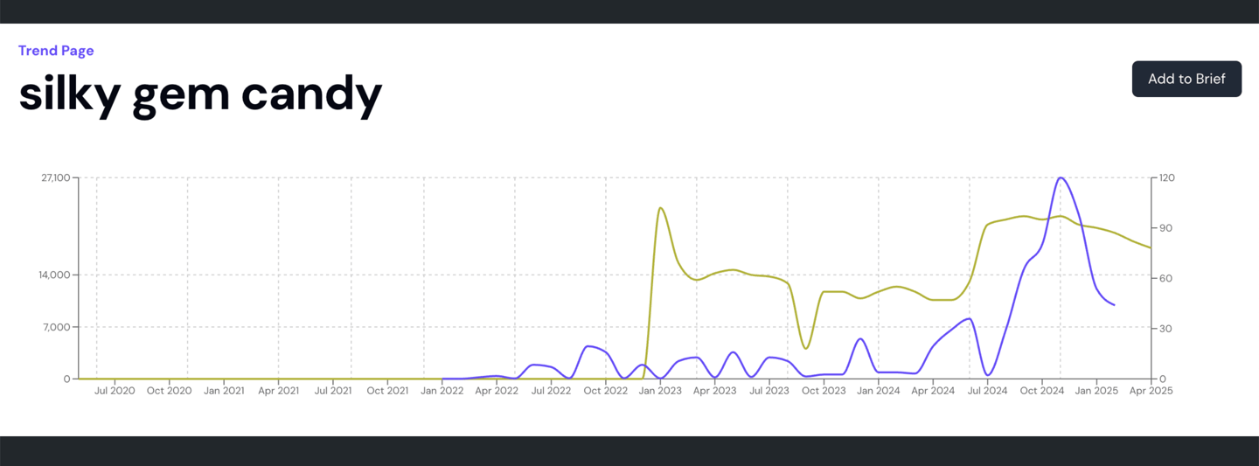Click the "silky gem candy" heading

click(200, 94)
